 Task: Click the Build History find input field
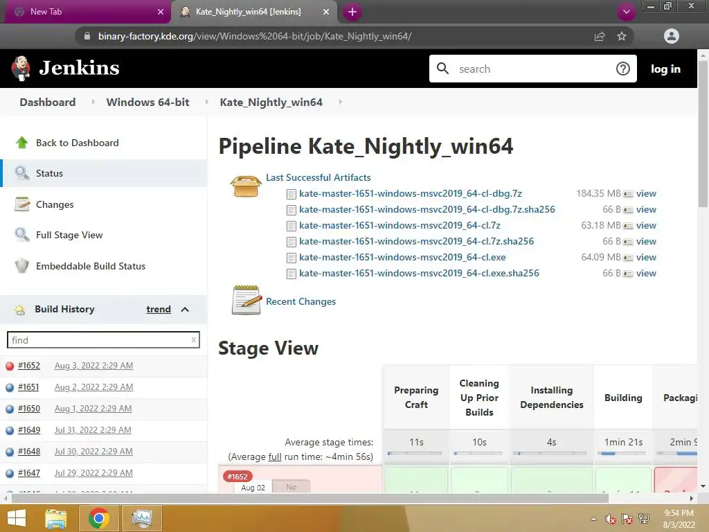[x=103, y=340]
